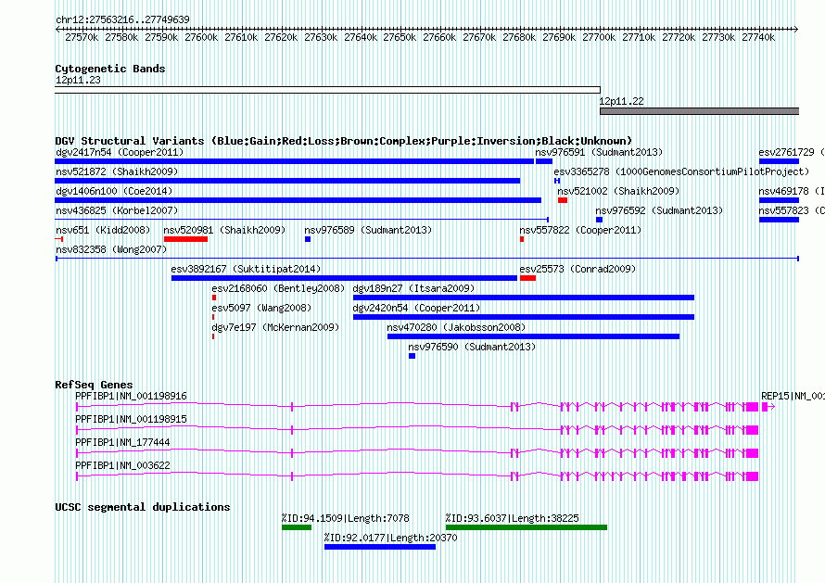This screenshot has width=825, height=583.
Task: Click the PPFIBP1|NM_177444 transcript label
Action: tap(122, 442)
